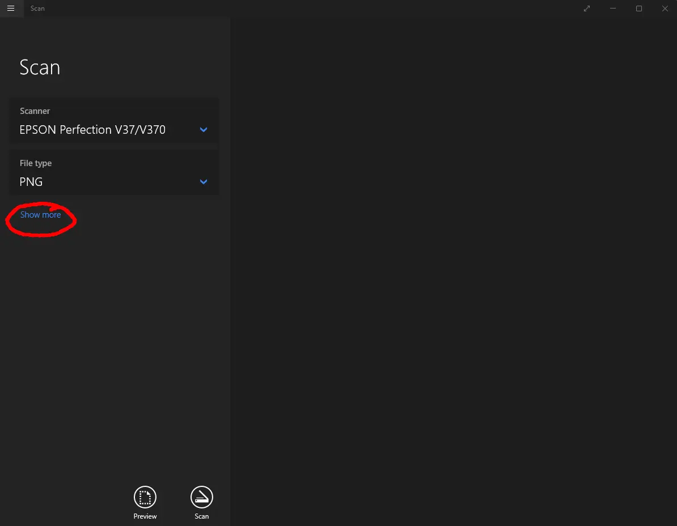Image resolution: width=677 pixels, height=526 pixels.
Task: Click the Preview page icon
Action: [145, 498]
